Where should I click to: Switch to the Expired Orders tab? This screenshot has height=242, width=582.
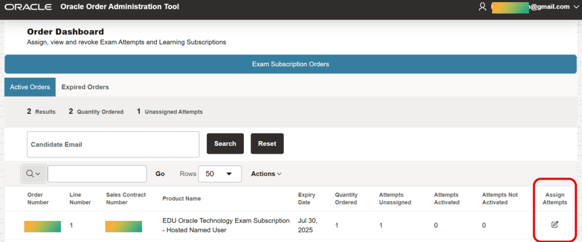point(85,87)
